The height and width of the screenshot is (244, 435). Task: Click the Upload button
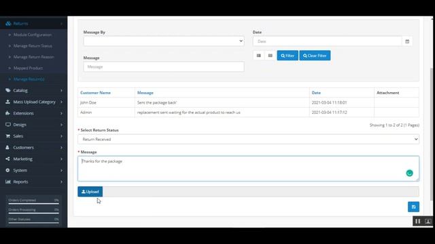90,192
